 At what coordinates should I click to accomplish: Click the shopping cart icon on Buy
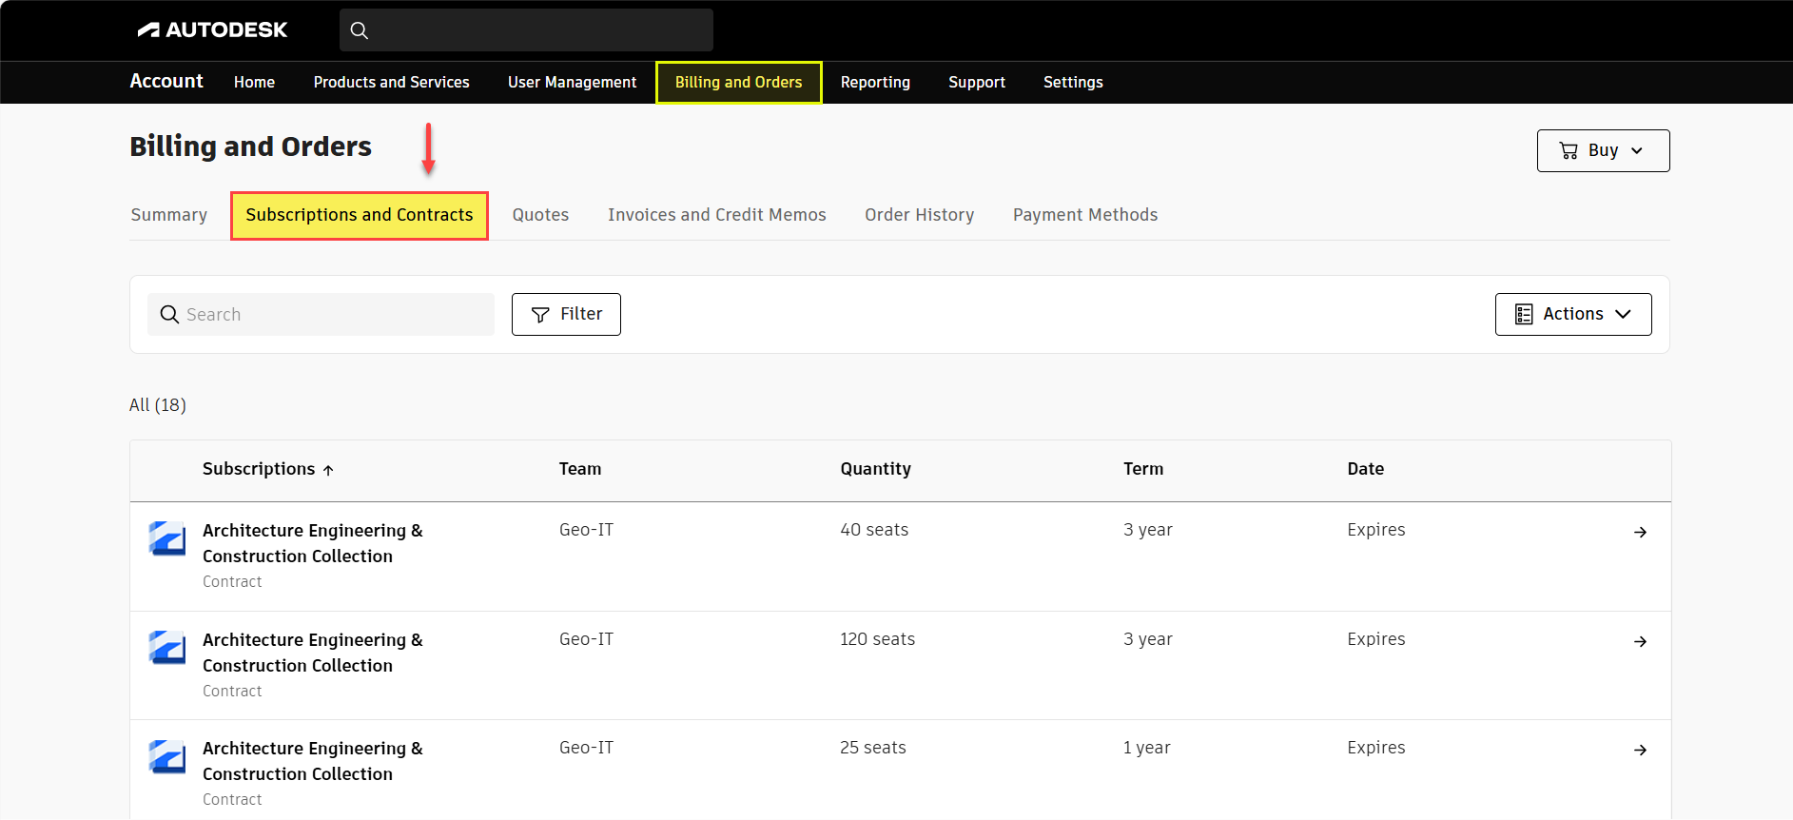click(x=1569, y=150)
